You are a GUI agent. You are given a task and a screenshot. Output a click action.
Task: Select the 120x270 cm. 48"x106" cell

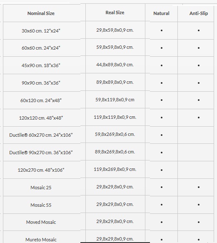click(x=41, y=170)
